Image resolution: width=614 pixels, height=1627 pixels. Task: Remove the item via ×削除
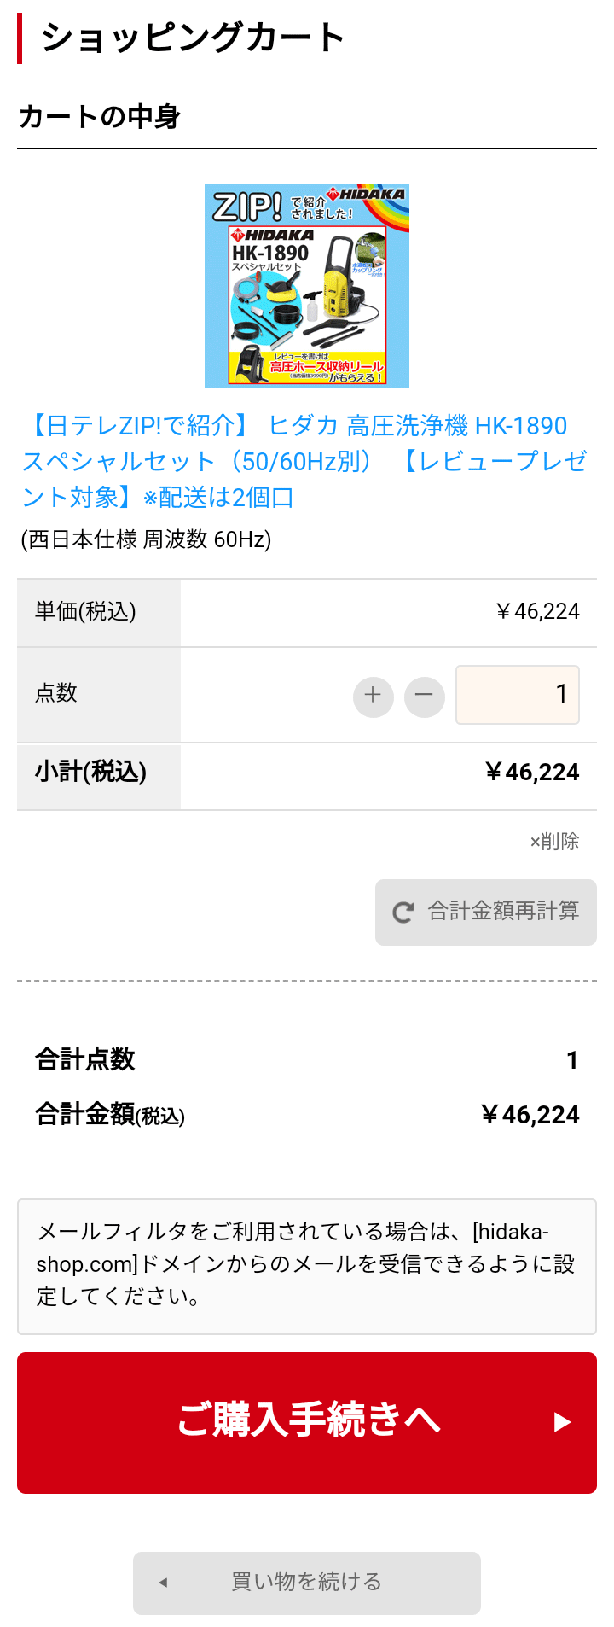pos(554,842)
